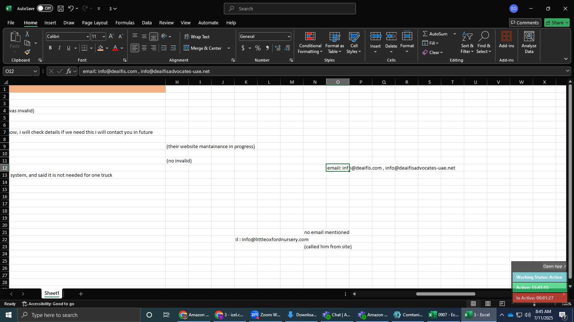Toggle Wrap Text
The image size is (574, 322).
click(x=197, y=36)
